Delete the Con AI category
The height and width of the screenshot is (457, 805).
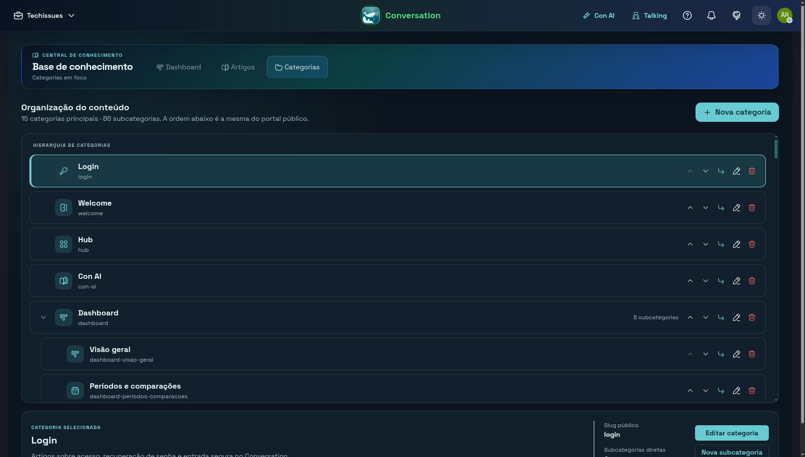click(x=752, y=281)
